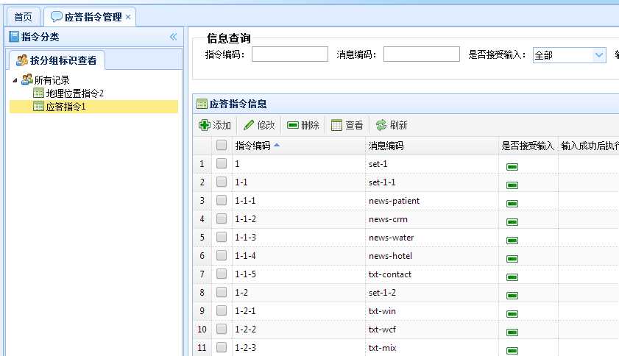Click the green status icon in set-1 row
The image size is (619, 356).
(512, 167)
